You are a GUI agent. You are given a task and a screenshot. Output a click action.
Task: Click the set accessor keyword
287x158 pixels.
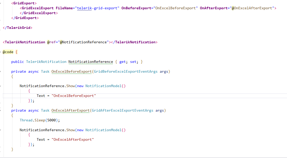coord(133,62)
